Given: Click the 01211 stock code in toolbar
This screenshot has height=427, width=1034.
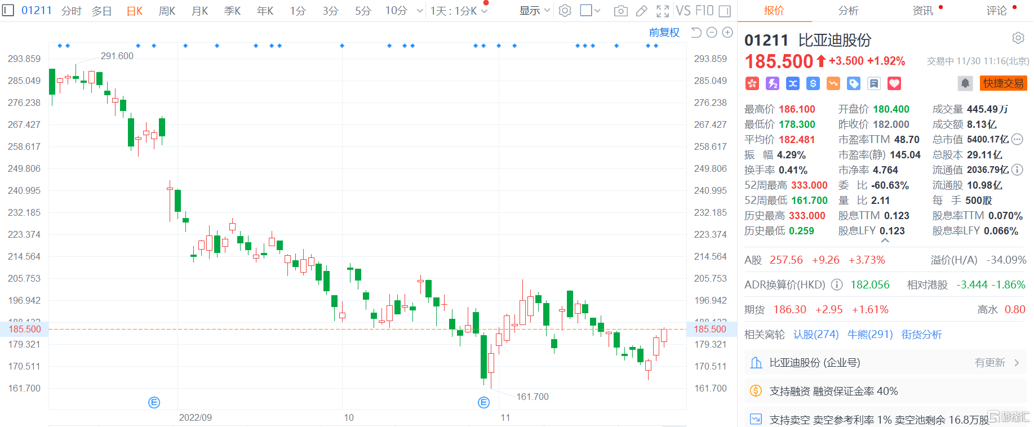Looking at the screenshot, I should (37, 11).
